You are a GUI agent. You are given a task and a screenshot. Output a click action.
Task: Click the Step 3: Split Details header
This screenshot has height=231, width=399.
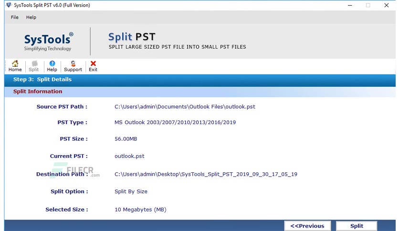[42, 79]
